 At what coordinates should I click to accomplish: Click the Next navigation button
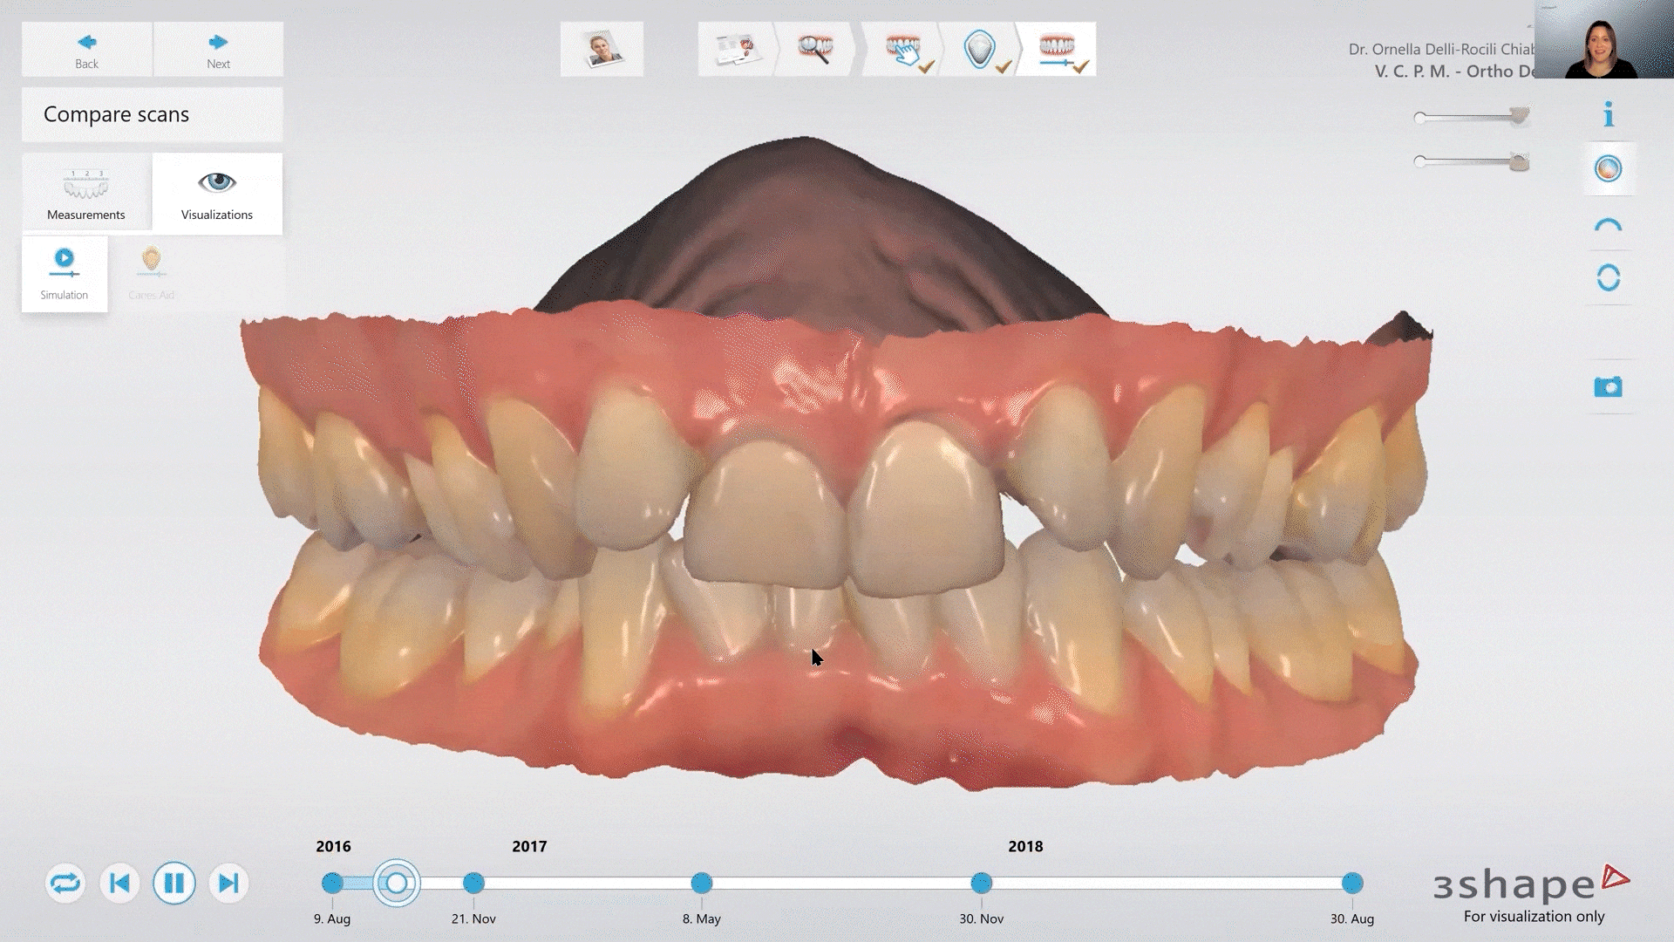217,49
